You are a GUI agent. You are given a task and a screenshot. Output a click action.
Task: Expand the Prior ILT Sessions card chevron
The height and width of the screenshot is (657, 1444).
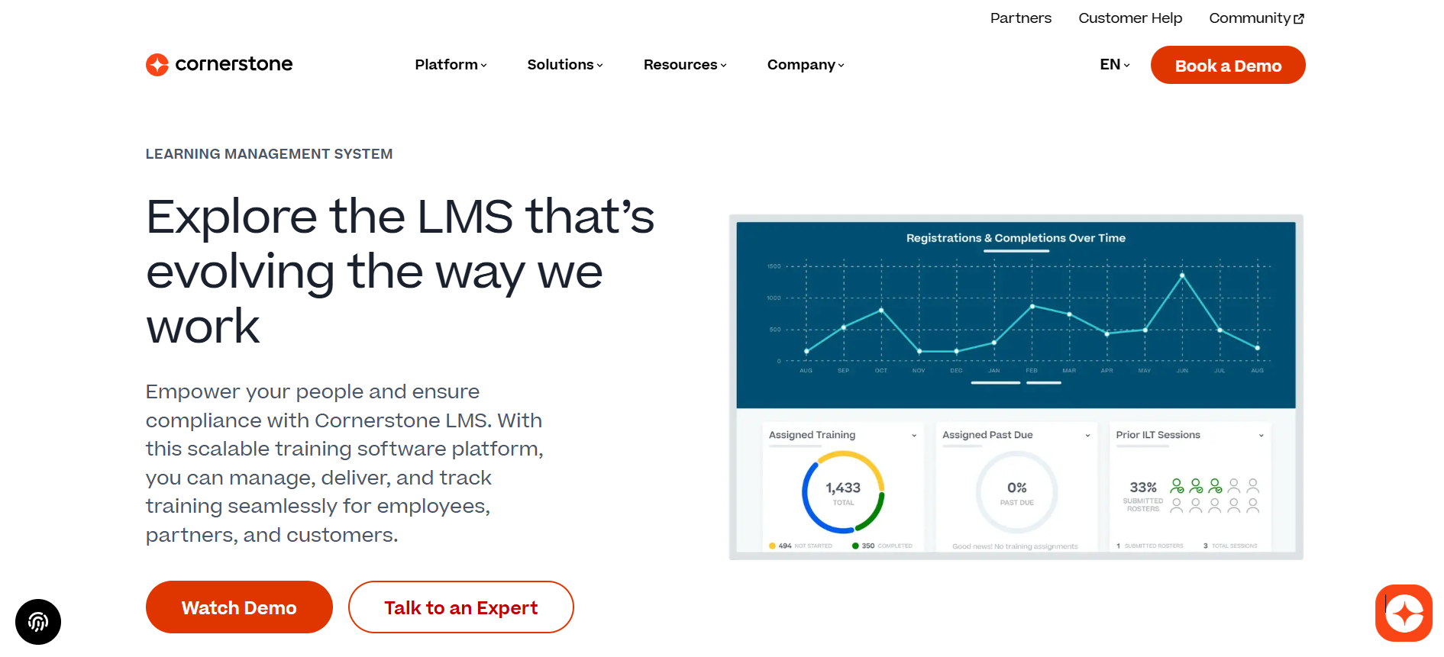coord(1261,436)
